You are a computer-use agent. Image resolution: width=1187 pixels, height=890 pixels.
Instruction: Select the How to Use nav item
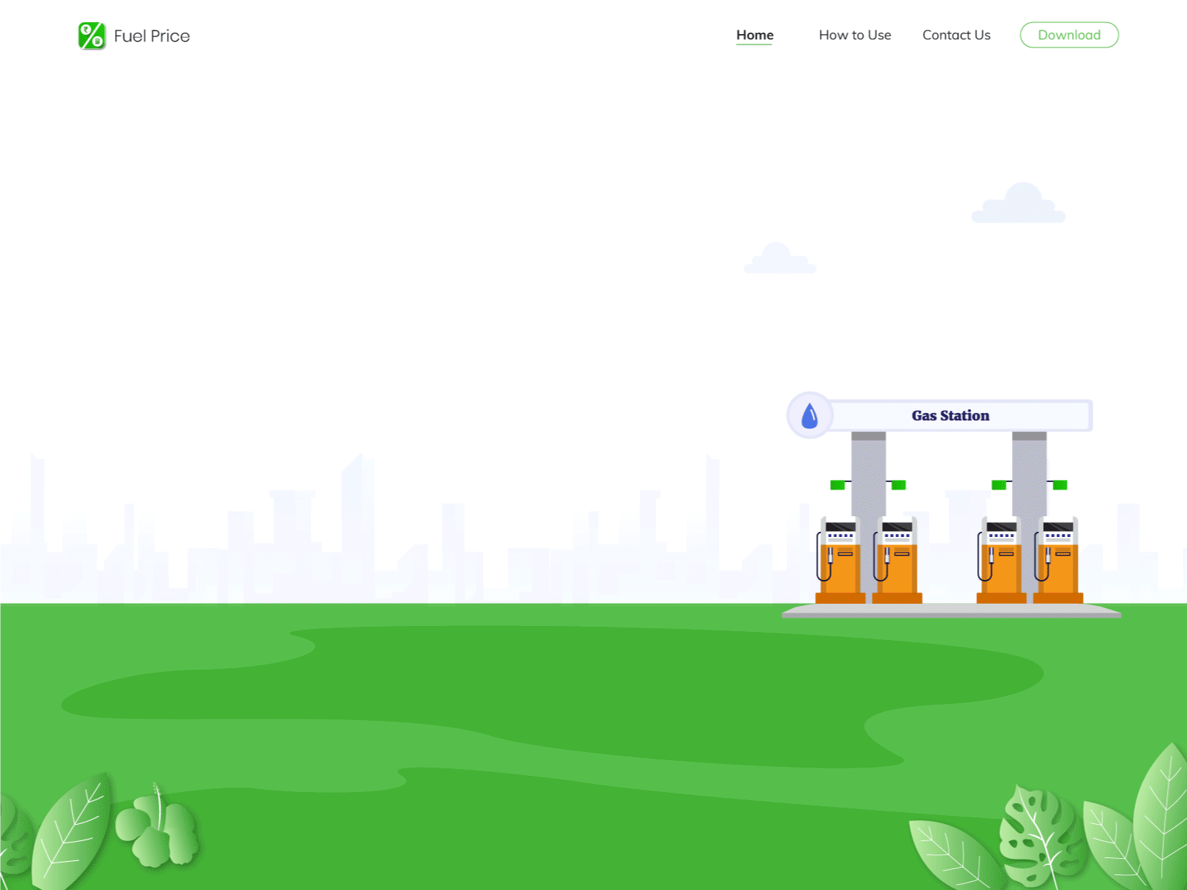click(x=855, y=35)
